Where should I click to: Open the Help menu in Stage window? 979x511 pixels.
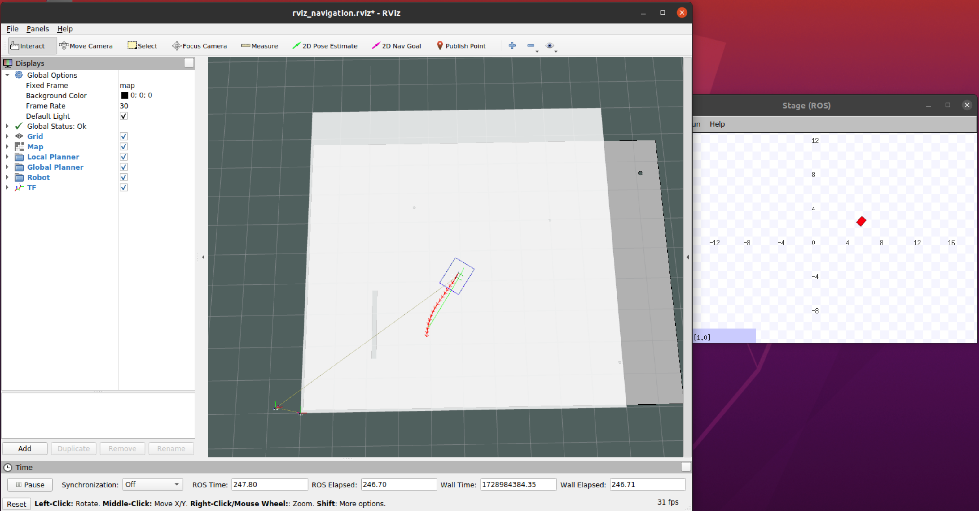tap(717, 124)
